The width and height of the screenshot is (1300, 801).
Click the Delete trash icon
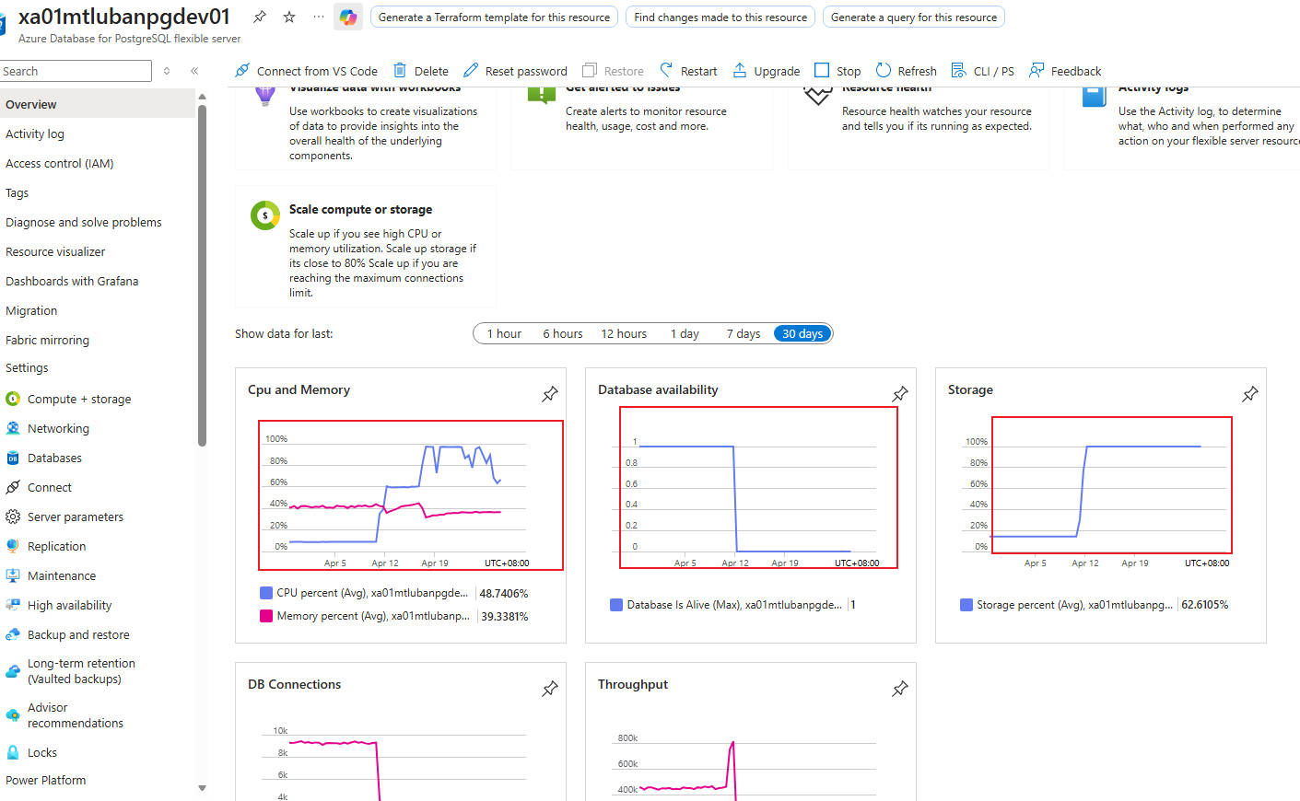(x=400, y=70)
